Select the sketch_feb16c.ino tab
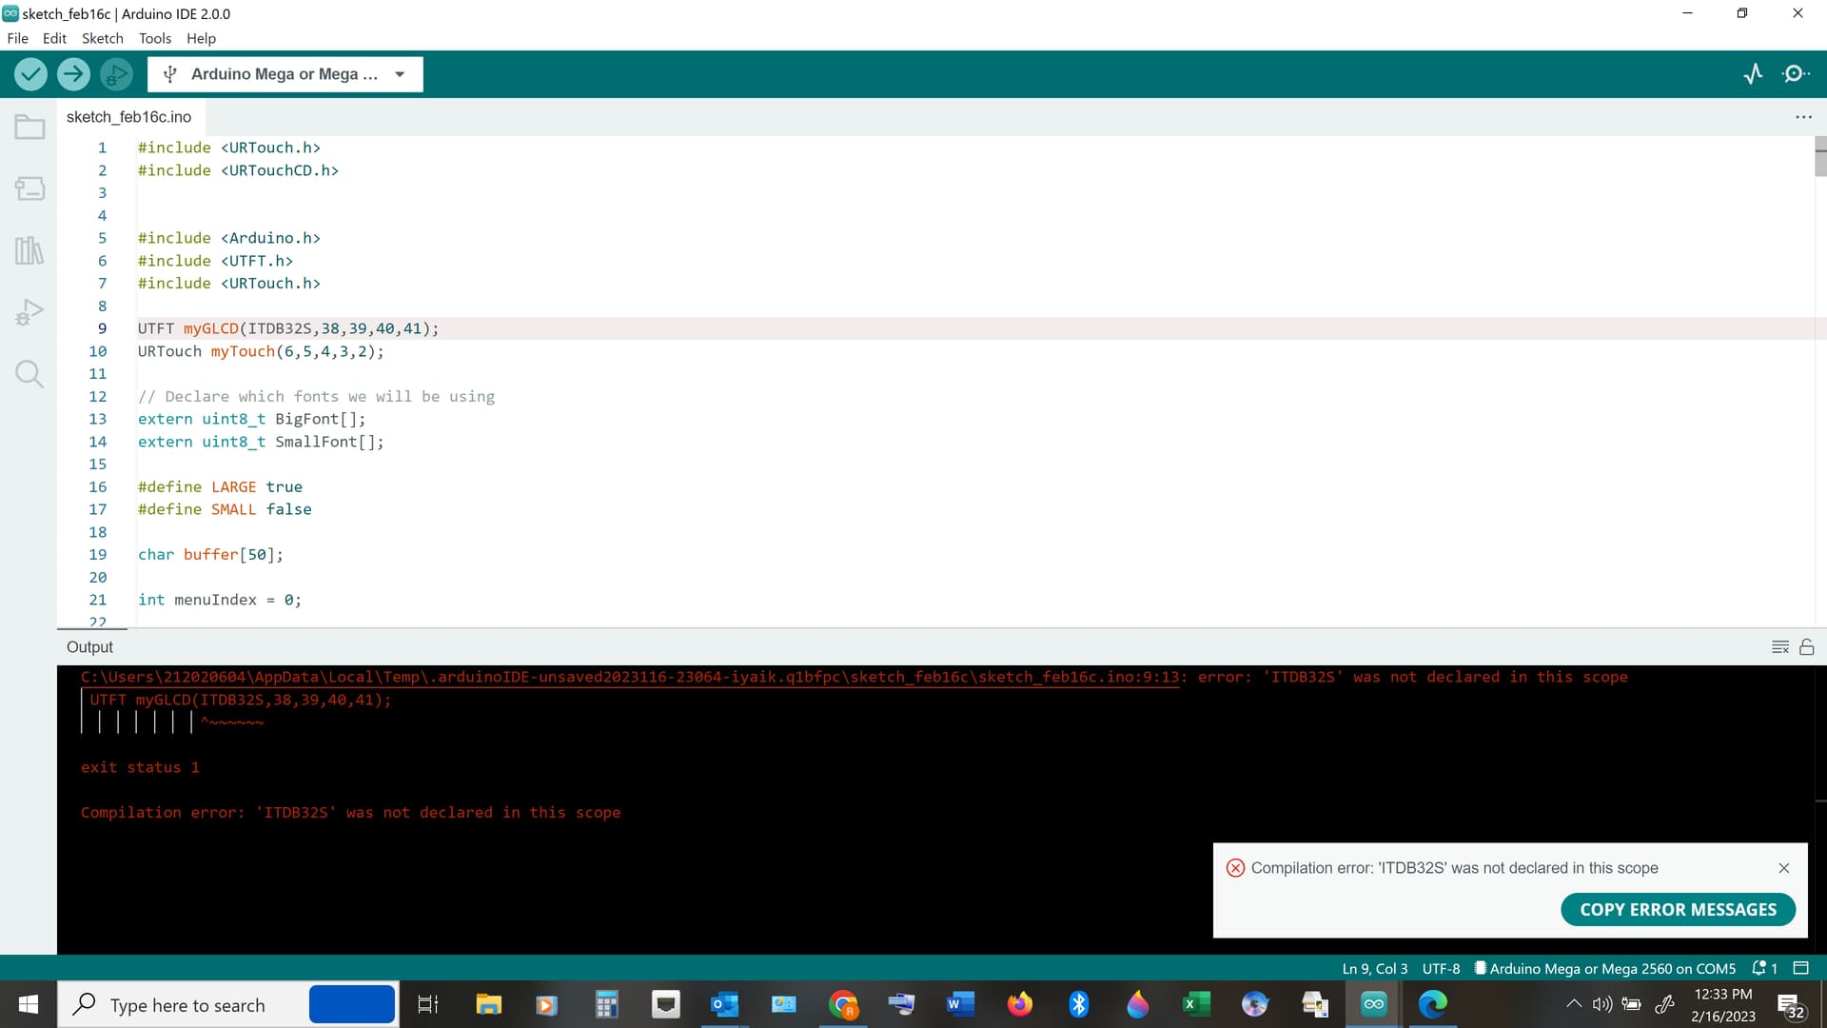 pos(128,116)
